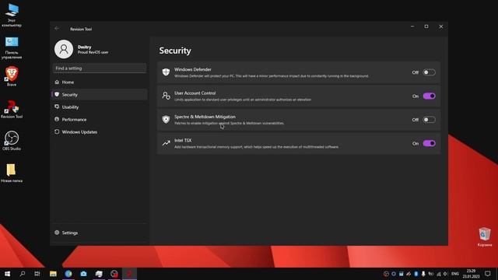Click the Performance gauge icon in sidebar
The height and width of the screenshot is (280, 498).
pyautogui.click(x=57, y=119)
